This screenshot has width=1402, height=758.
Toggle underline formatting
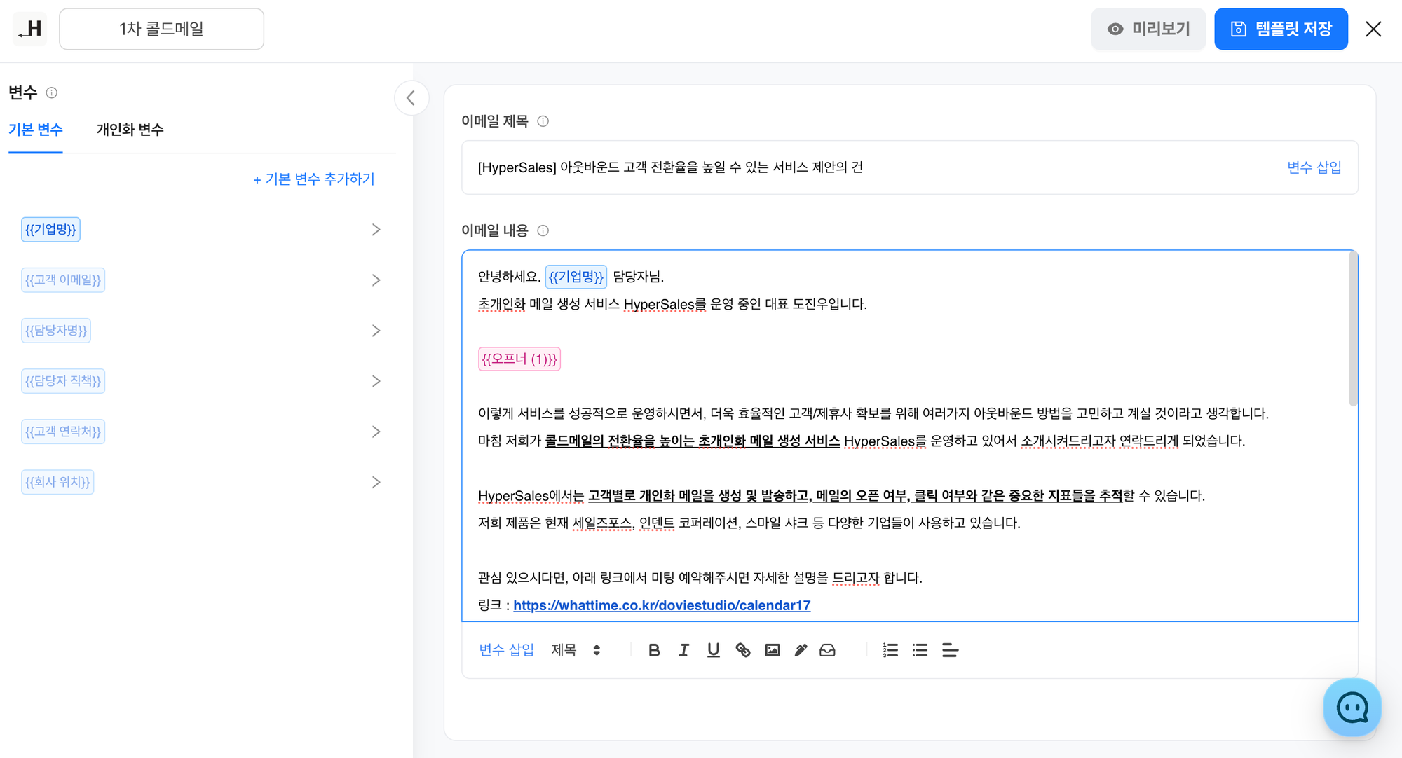713,650
